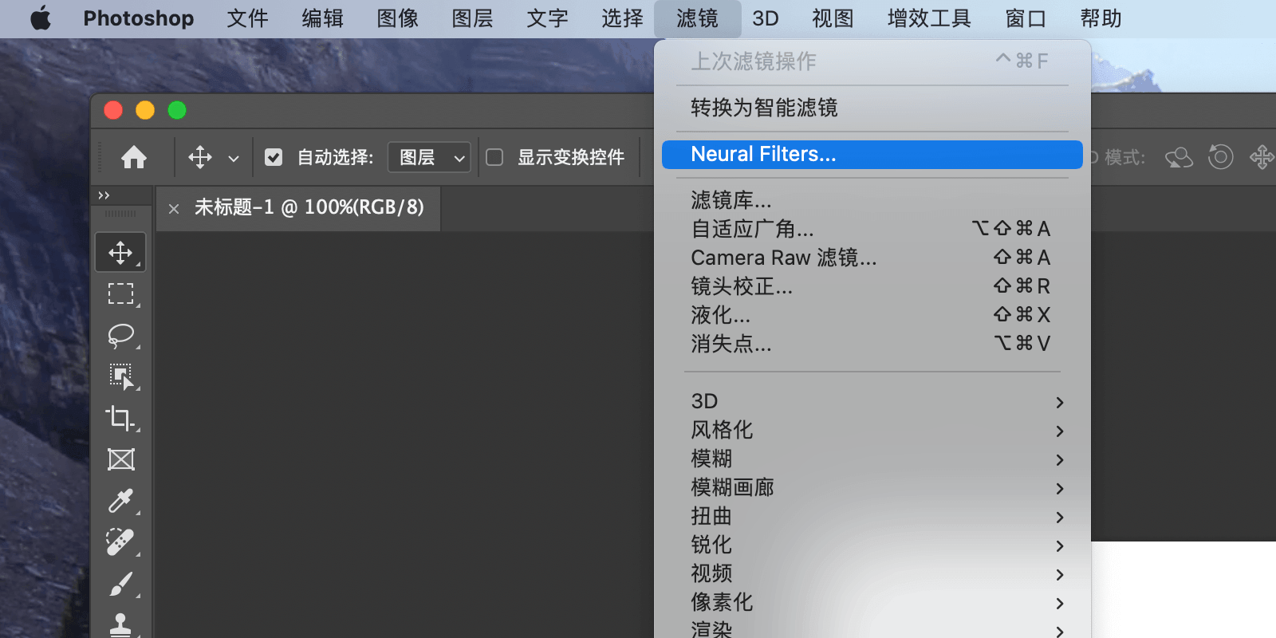Select the Brush tool
Screen dimensions: 1276x638
tap(120, 584)
